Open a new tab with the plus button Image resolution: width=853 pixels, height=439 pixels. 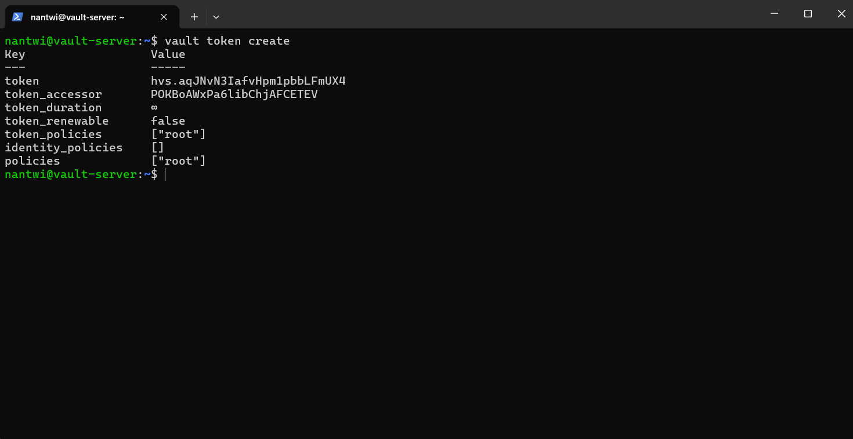click(x=194, y=17)
